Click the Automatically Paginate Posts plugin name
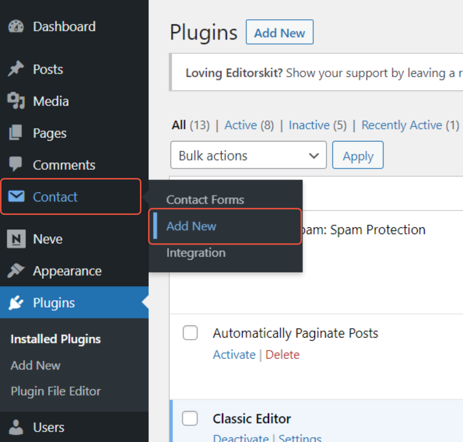Image resolution: width=463 pixels, height=442 pixels. [295, 333]
